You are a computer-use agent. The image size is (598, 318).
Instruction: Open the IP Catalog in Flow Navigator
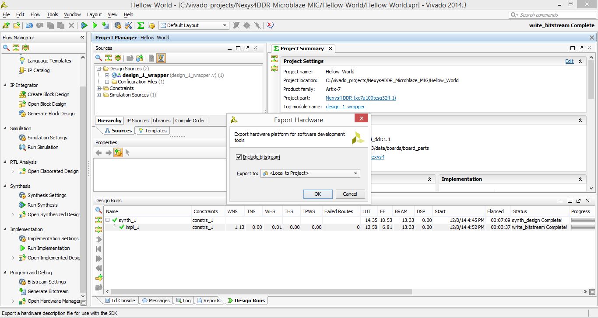click(x=39, y=70)
